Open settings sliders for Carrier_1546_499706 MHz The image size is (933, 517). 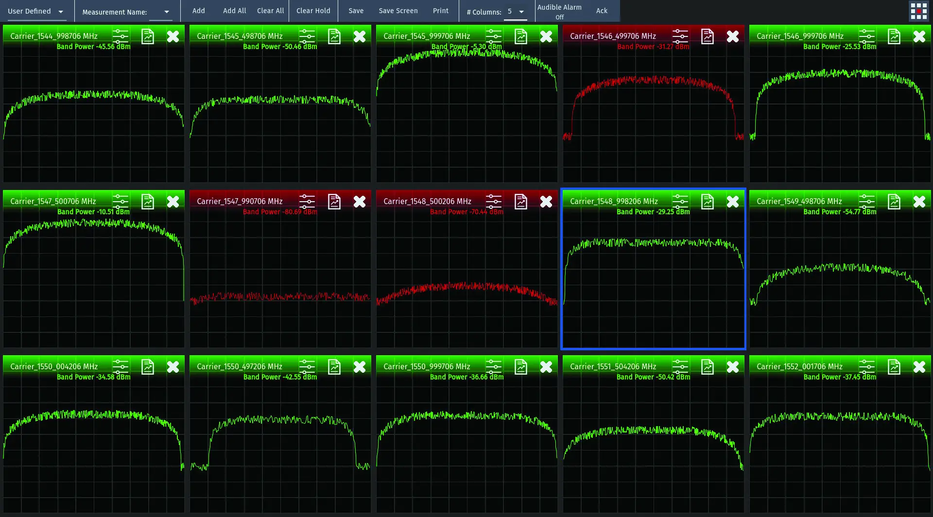tap(680, 36)
